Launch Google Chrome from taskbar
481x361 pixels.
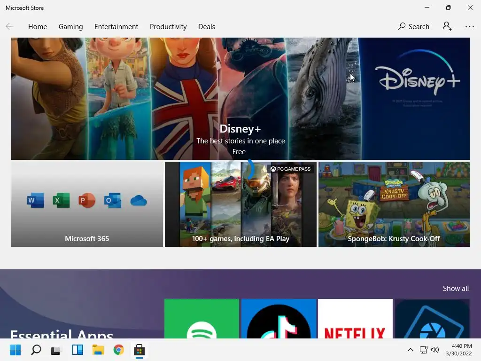pyautogui.click(x=118, y=350)
